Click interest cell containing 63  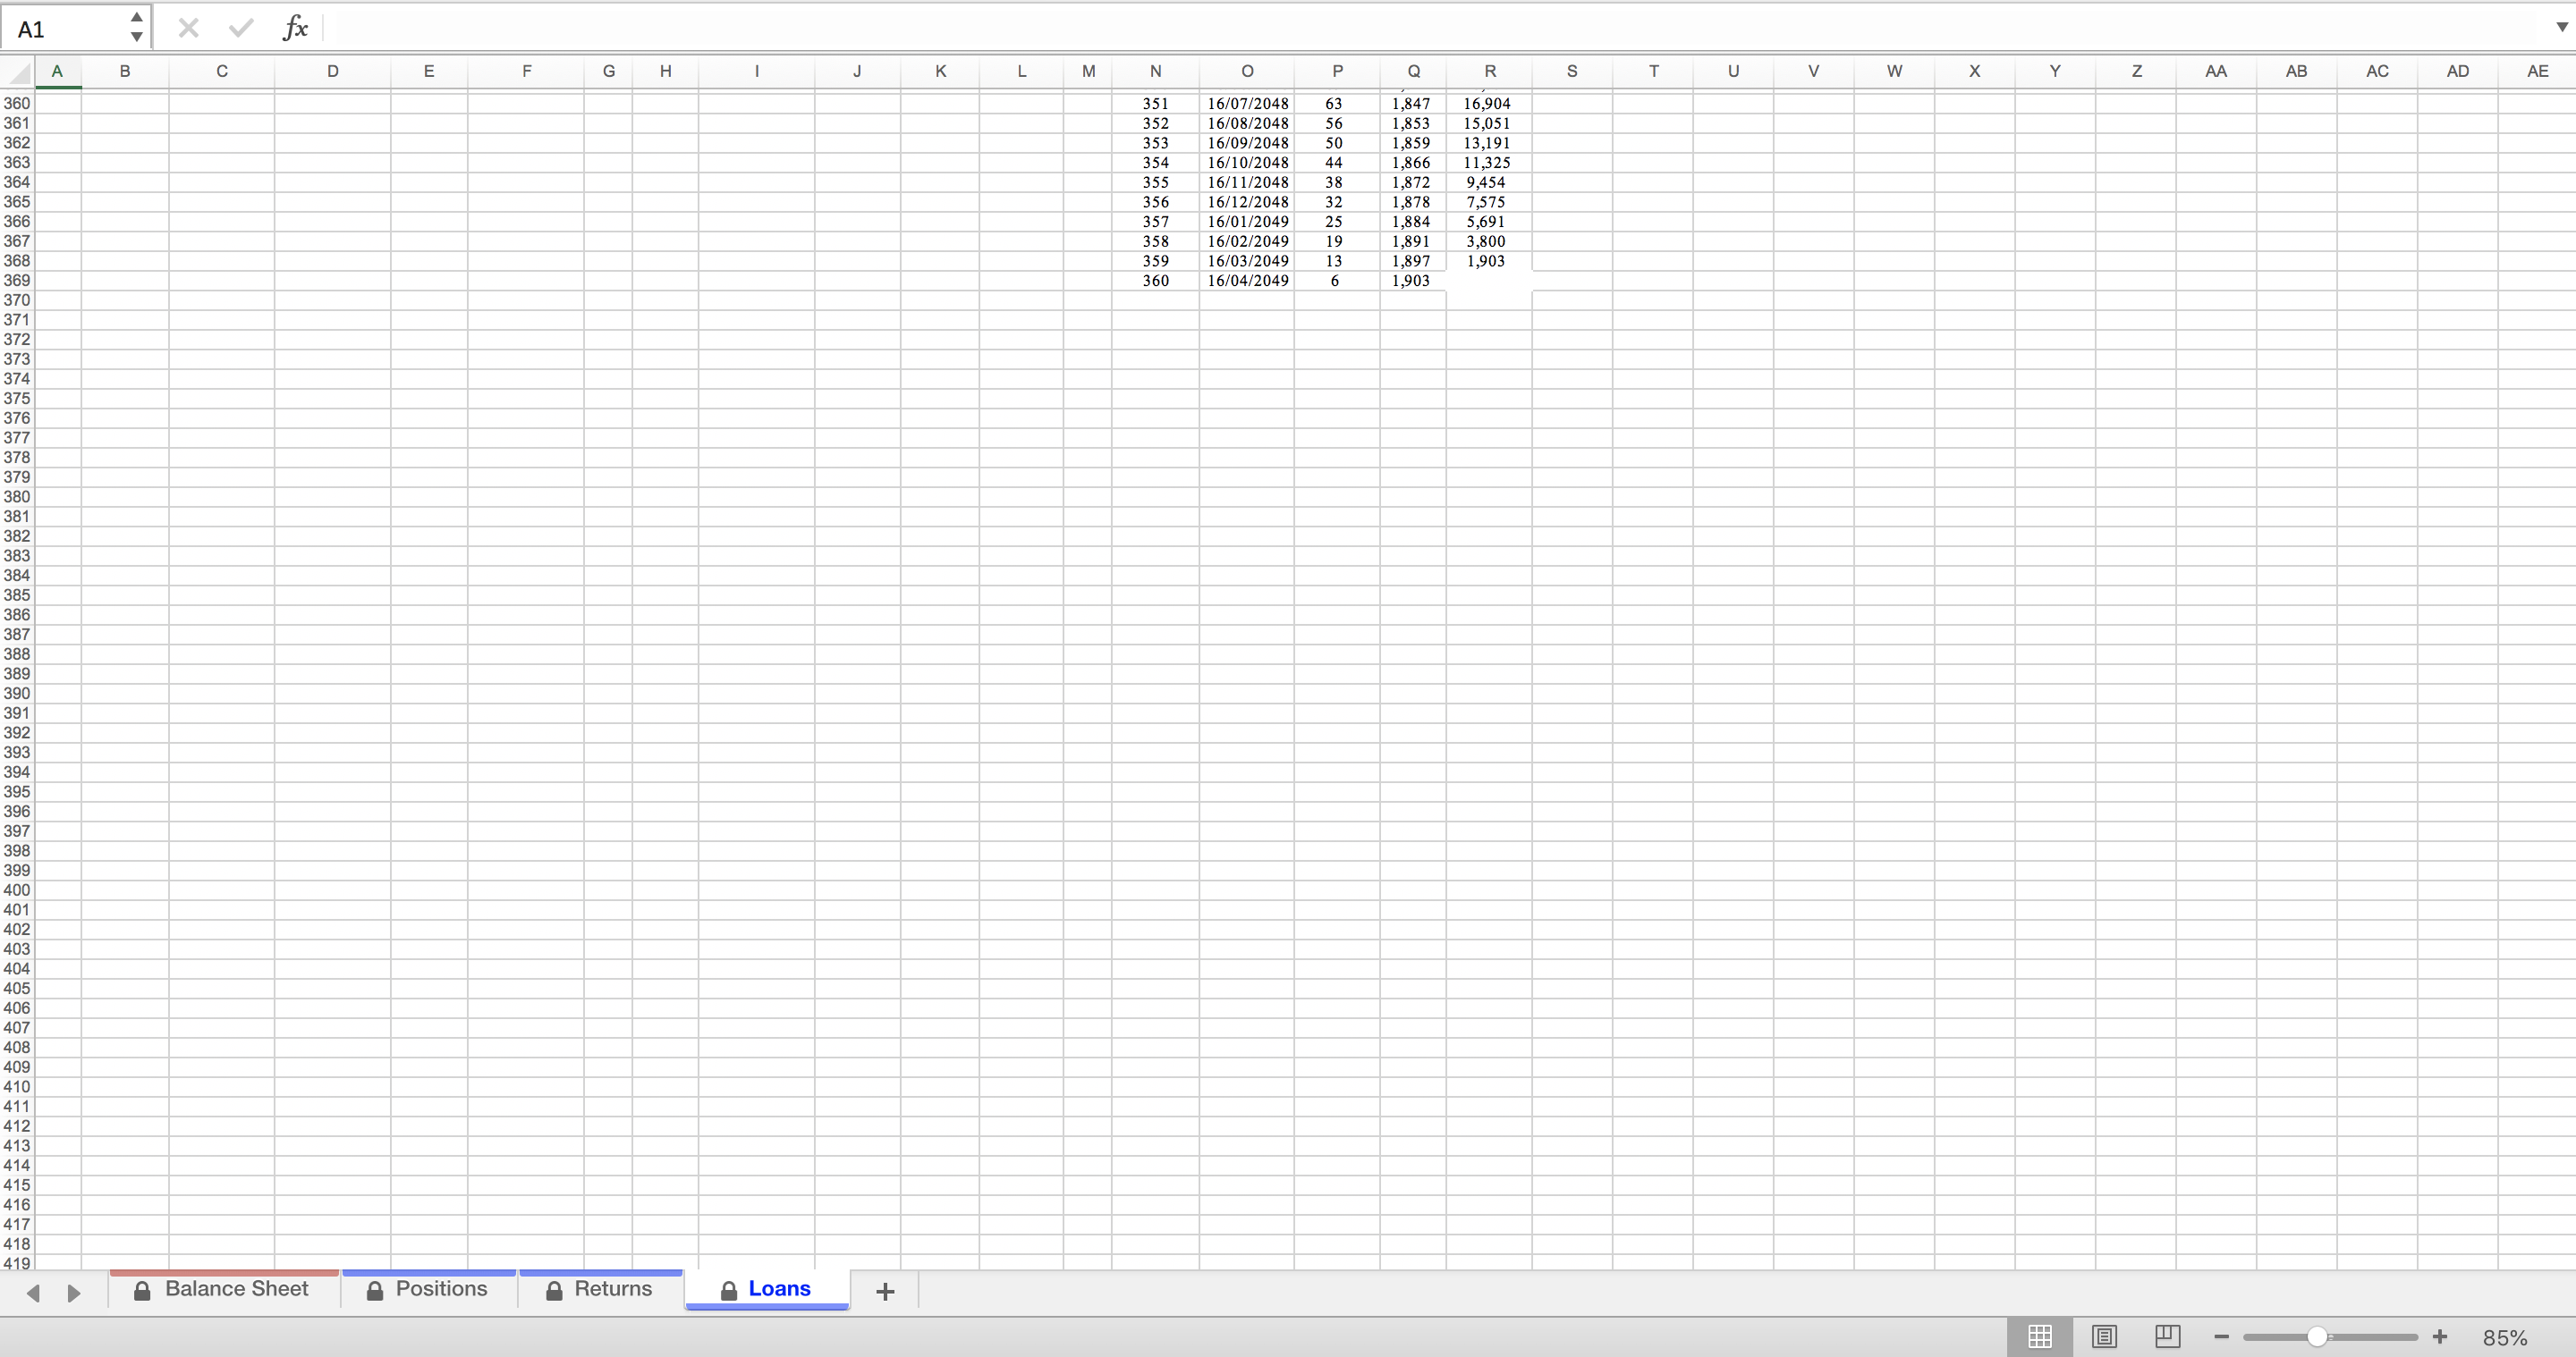point(1337,103)
